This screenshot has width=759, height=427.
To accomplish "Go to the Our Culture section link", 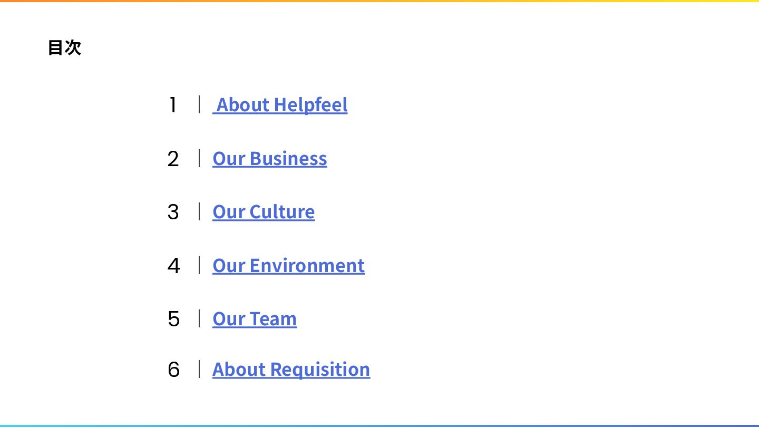I will (x=264, y=212).
